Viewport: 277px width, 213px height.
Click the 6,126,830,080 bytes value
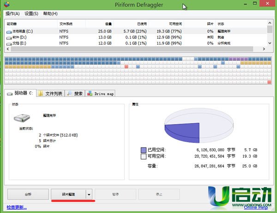(210, 150)
